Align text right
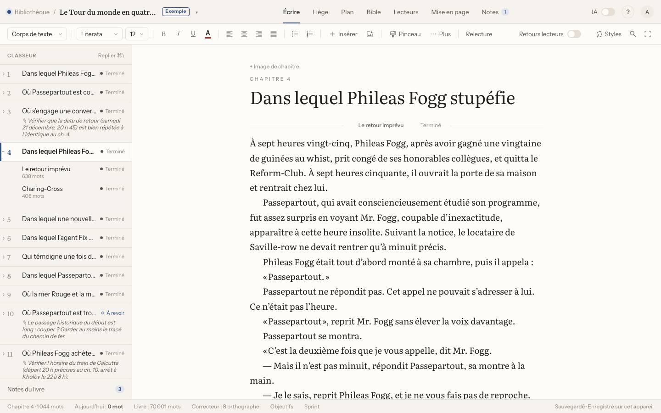The height and width of the screenshot is (413, 661). 259,34
